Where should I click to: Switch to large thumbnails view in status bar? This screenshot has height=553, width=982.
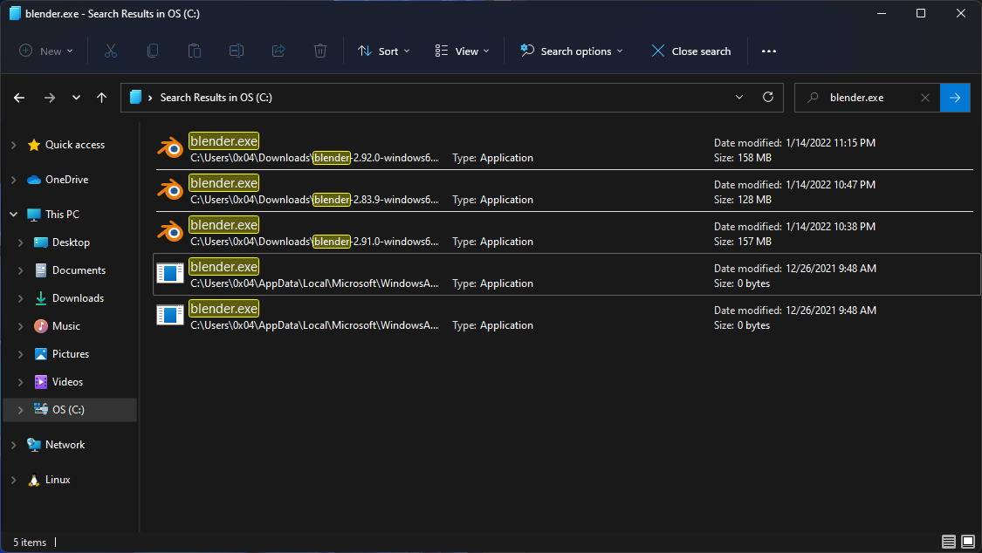tap(967, 542)
